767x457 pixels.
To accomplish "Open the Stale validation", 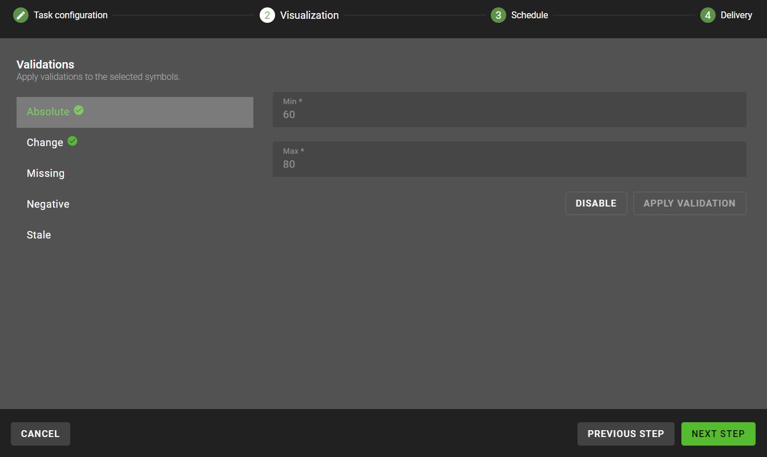I will click(135, 235).
